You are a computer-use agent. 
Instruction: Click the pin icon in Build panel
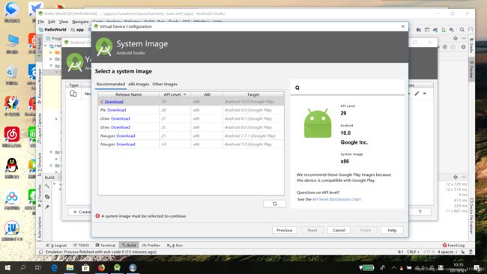pos(47,207)
